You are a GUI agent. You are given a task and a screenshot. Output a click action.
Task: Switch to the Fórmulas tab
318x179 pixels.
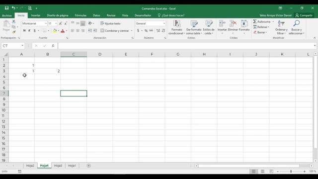(x=80, y=15)
